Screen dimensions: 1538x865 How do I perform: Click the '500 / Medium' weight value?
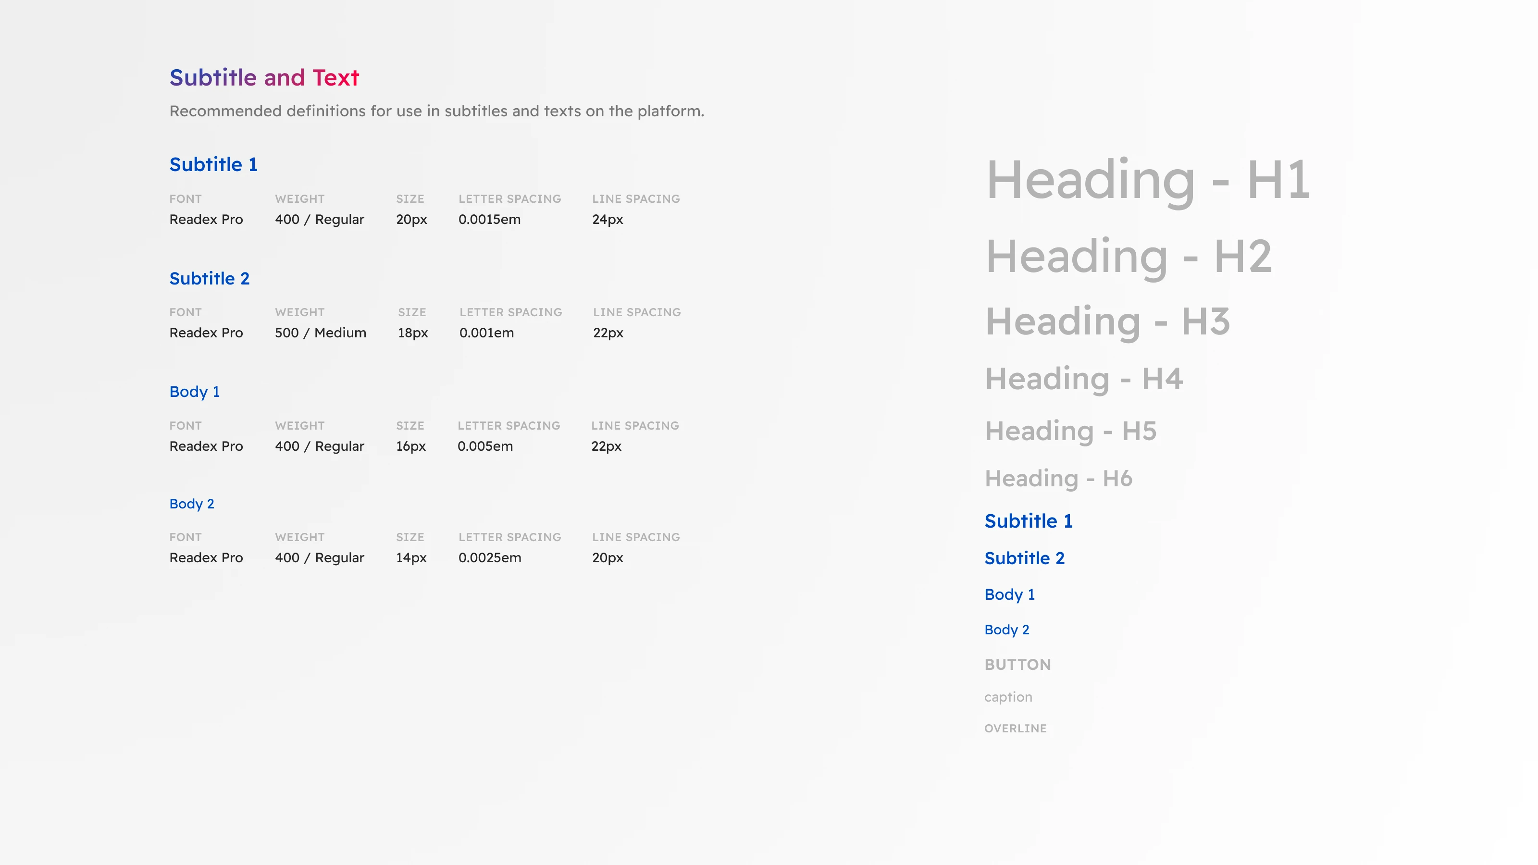pos(320,333)
